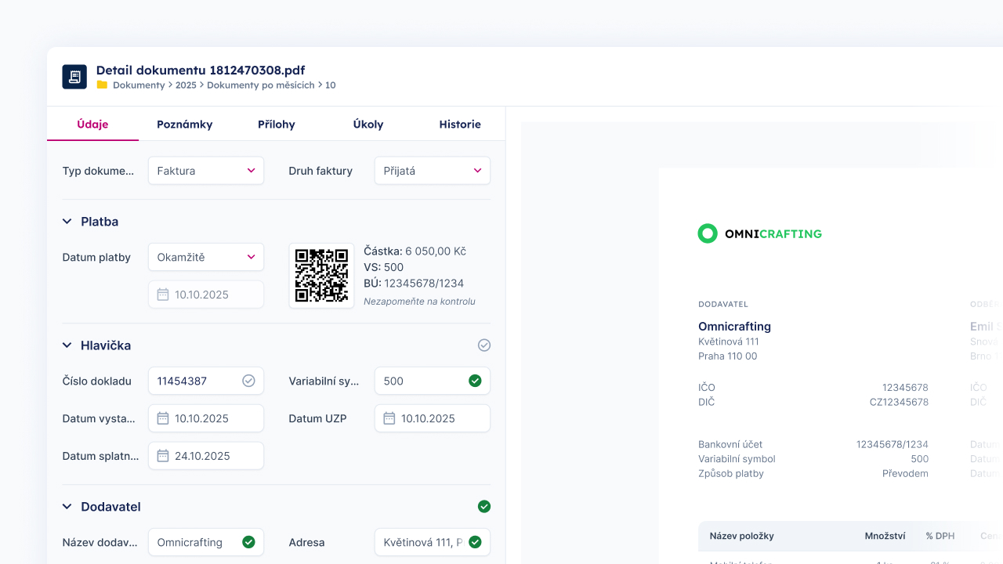Viewport: 1003px width, 564px height.
Task: Collapse the Platba section
Action: tap(67, 222)
